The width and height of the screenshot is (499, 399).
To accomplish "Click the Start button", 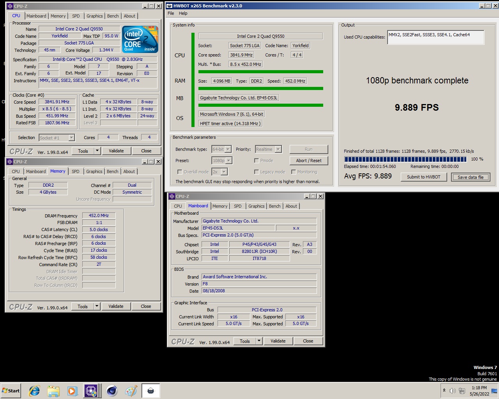I will click(11, 391).
